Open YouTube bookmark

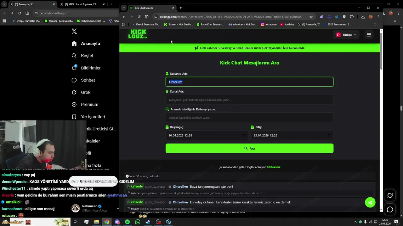[287, 24]
